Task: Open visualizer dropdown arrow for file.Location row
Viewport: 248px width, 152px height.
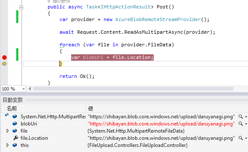Action: (246, 139)
